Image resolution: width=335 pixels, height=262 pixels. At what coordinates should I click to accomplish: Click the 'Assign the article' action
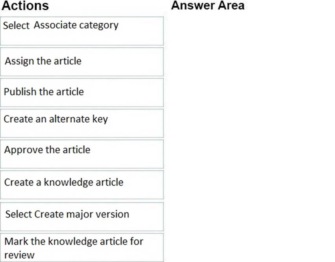coord(81,61)
